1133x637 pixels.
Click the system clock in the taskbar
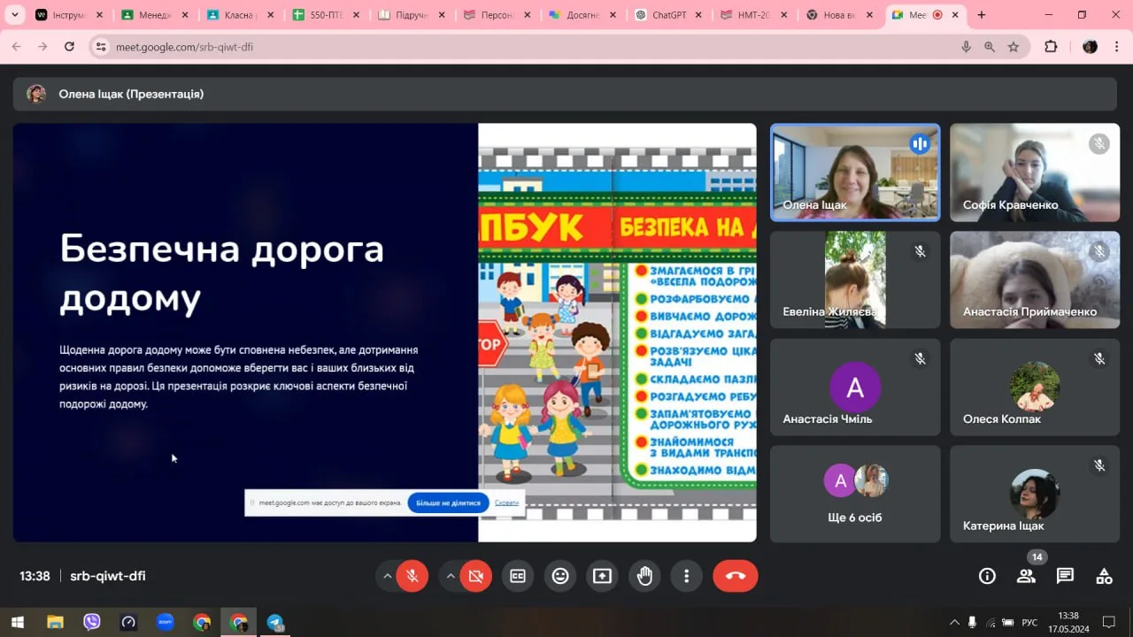(1068, 622)
